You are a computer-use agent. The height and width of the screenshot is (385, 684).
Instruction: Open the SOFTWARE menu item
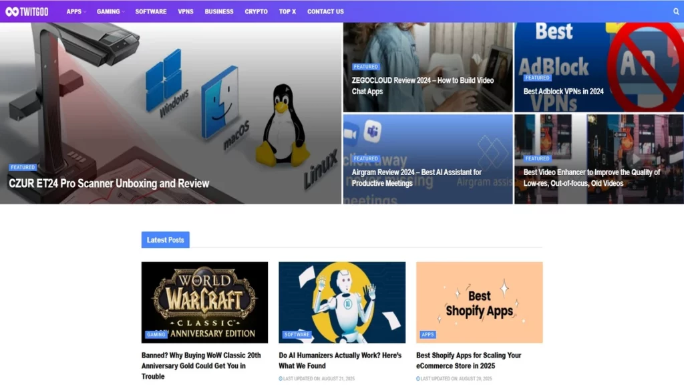tap(150, 11)
